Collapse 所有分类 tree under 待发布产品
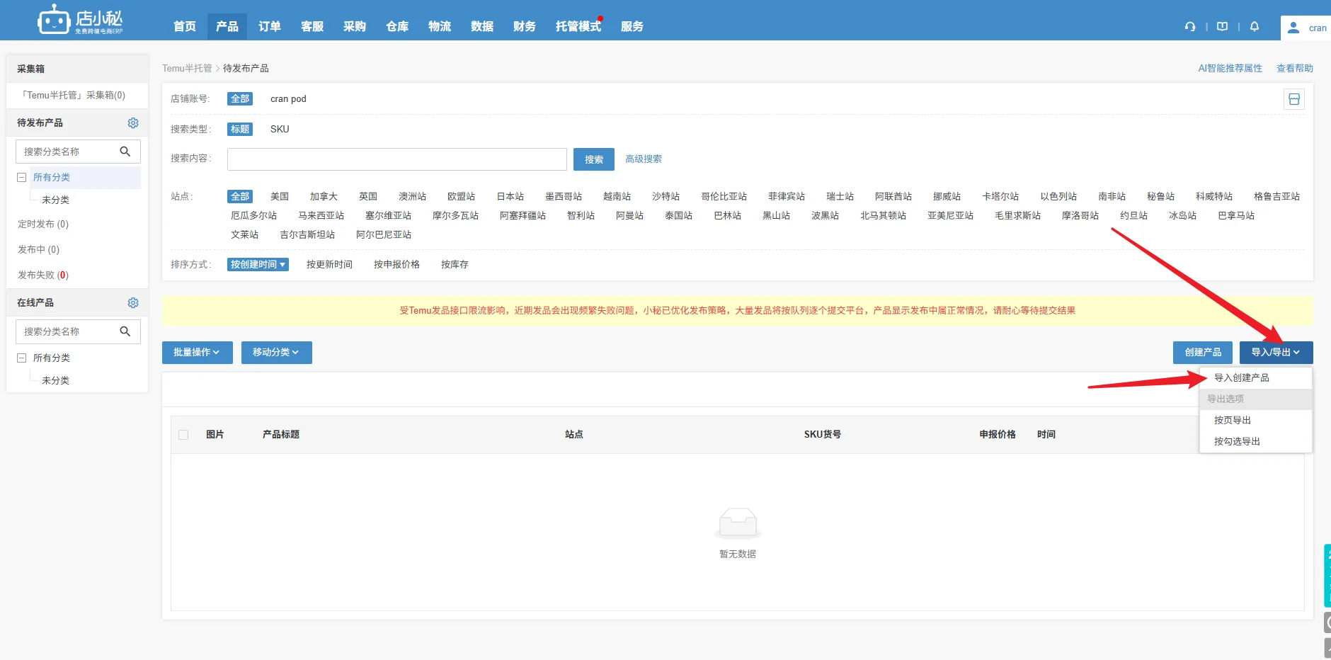The image size is (1331, 660). [22, 177]
